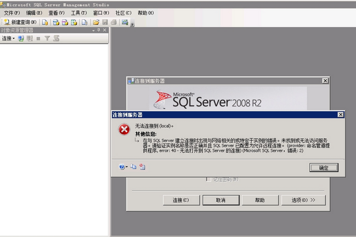
Task: Click the Database Engine Query toolbar icon
Action: click(45, 22)
